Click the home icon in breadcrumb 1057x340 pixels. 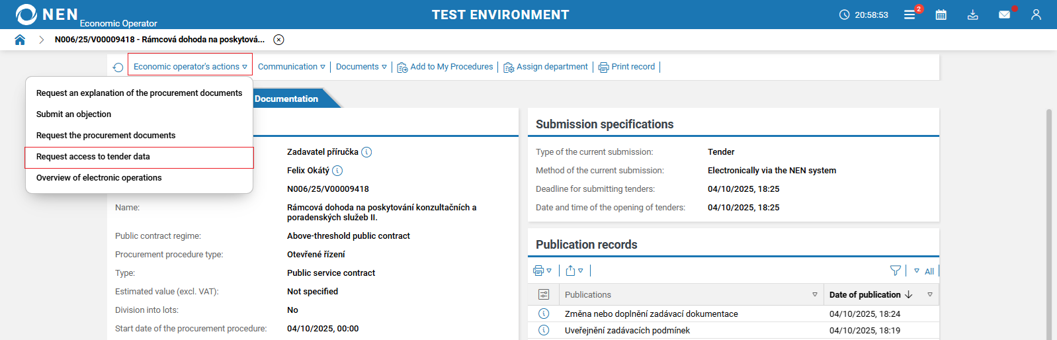pyautogui.click(x=20, y=40)
